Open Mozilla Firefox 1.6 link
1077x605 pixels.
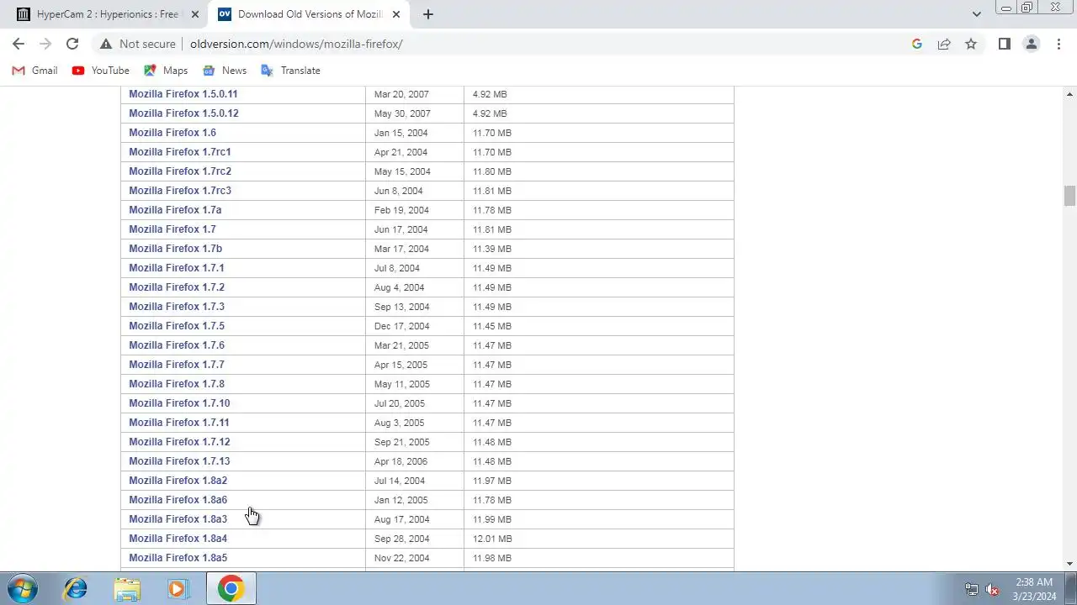[172, 133]
